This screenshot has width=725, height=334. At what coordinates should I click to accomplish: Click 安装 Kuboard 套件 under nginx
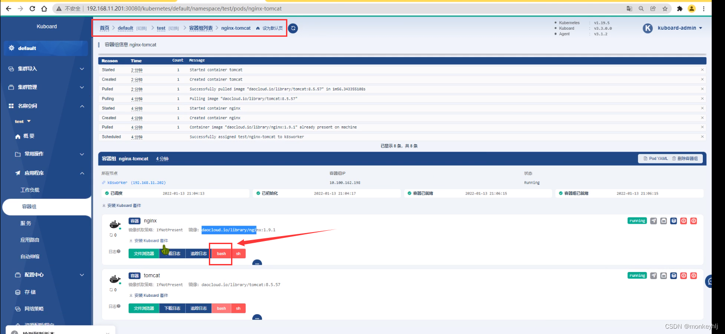tap(149, 241)
